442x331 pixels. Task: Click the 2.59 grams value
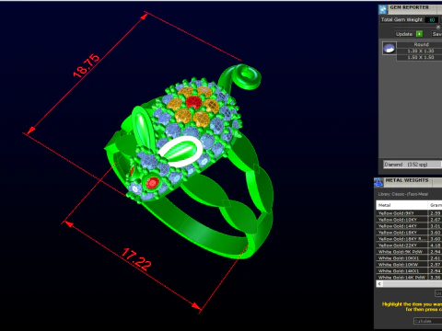coord(436,213)
